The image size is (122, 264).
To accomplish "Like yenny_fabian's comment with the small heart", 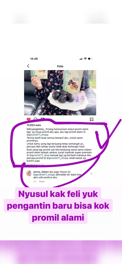I will pos(91,174).
